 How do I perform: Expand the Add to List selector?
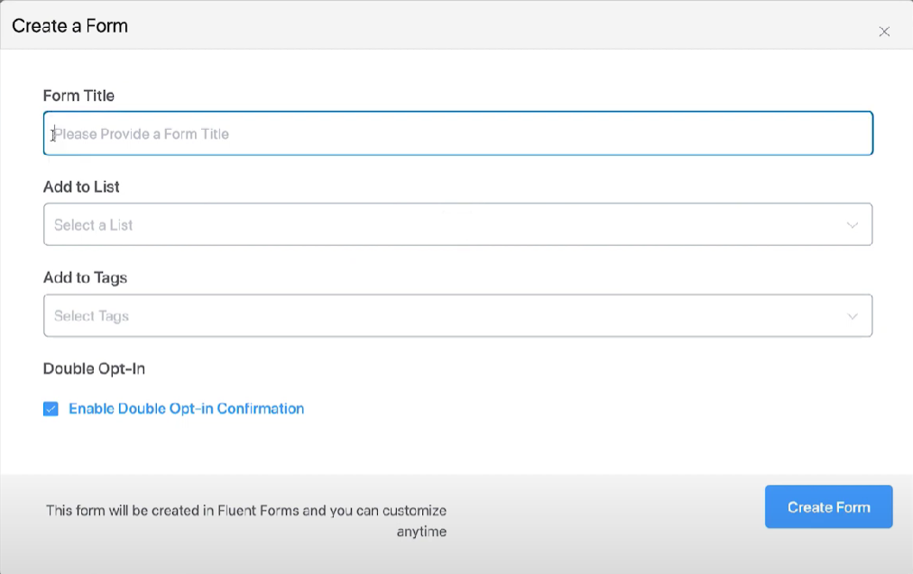[x=458, y=224]
